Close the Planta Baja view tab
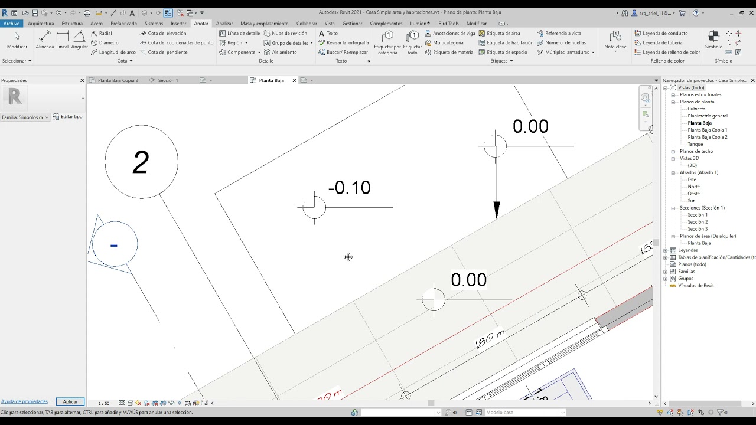The width and height of the screenshot is (756, 425). coord(294,80)
